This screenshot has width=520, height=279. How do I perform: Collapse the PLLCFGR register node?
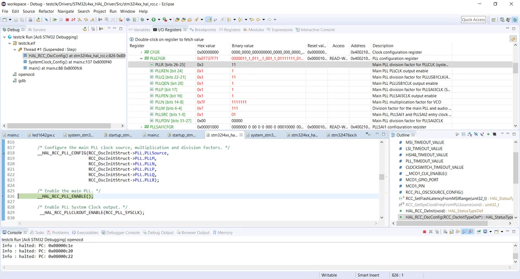(141, 58)
